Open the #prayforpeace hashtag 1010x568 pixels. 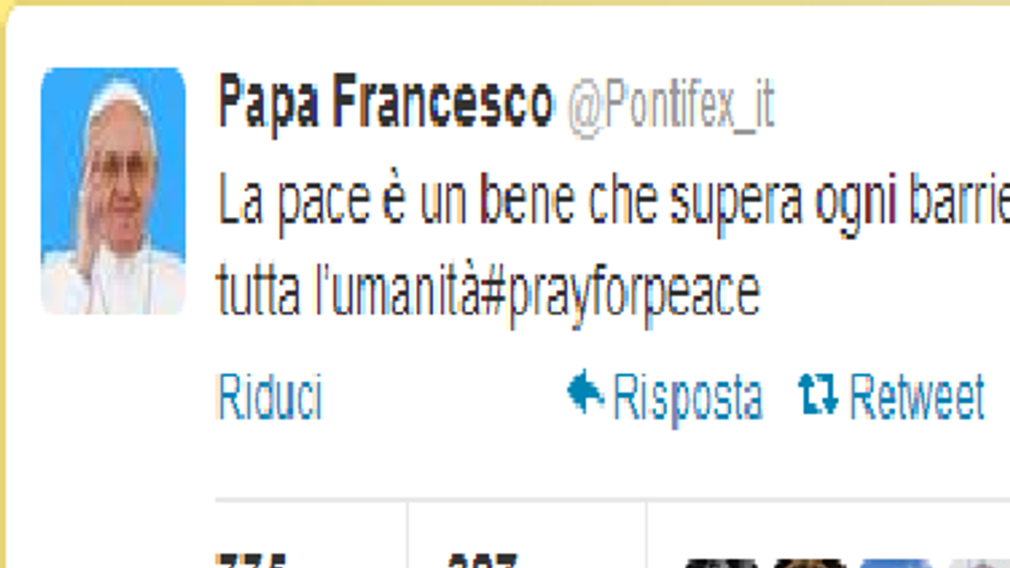622,292
